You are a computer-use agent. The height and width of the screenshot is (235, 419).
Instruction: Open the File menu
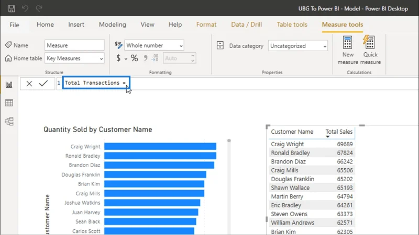click(x=14, y=25)
